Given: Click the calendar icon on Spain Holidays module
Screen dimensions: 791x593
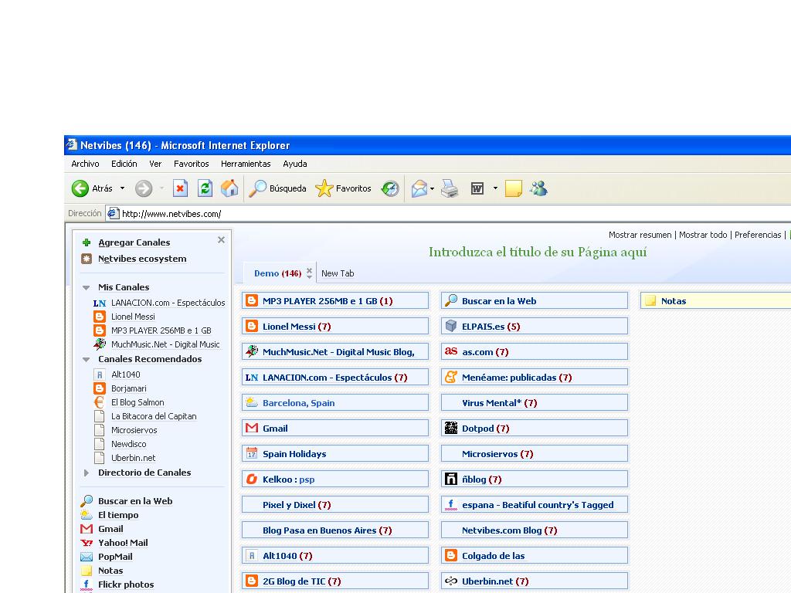Looking at the screenshot, I should 252,453.
